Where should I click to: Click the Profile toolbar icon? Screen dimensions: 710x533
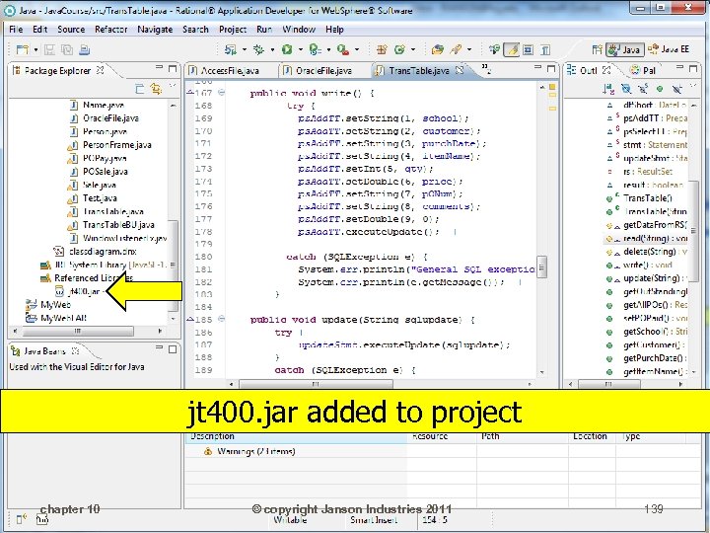315,49
